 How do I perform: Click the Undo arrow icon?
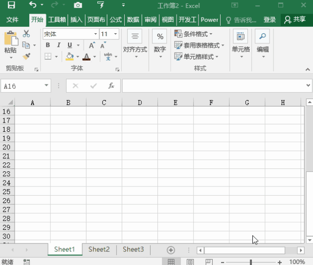tap(33, 5)
